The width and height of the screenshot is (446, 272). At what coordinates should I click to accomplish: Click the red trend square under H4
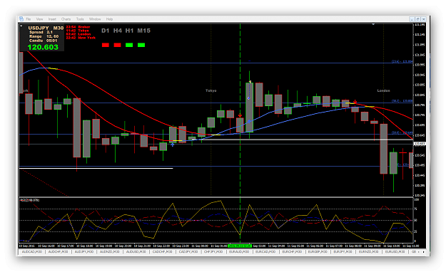(118, 45)
